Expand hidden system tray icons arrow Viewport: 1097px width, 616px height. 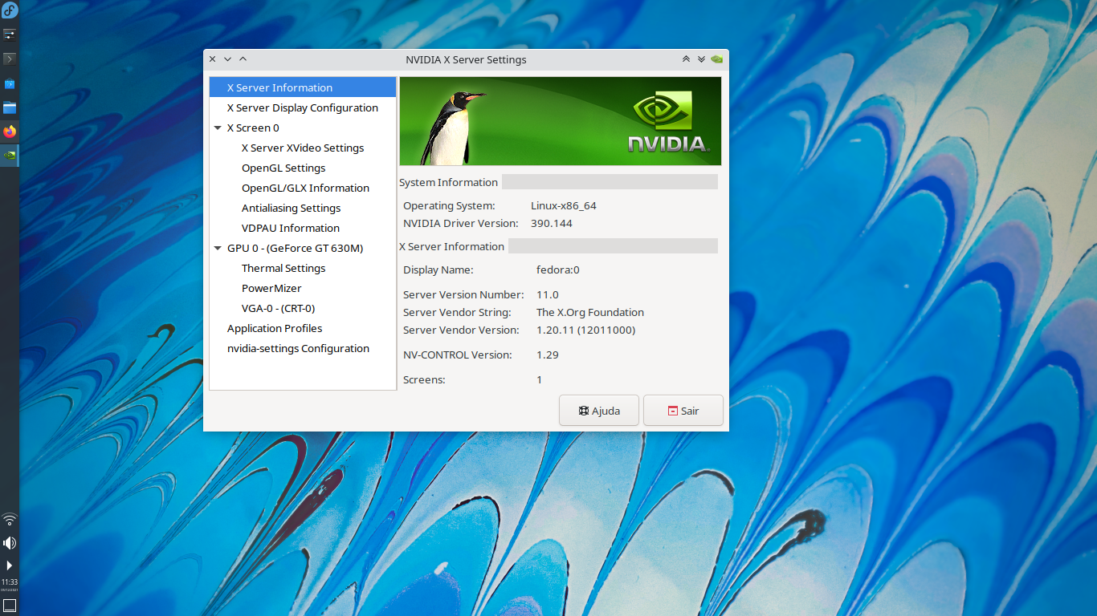click(x=10, y=565)
